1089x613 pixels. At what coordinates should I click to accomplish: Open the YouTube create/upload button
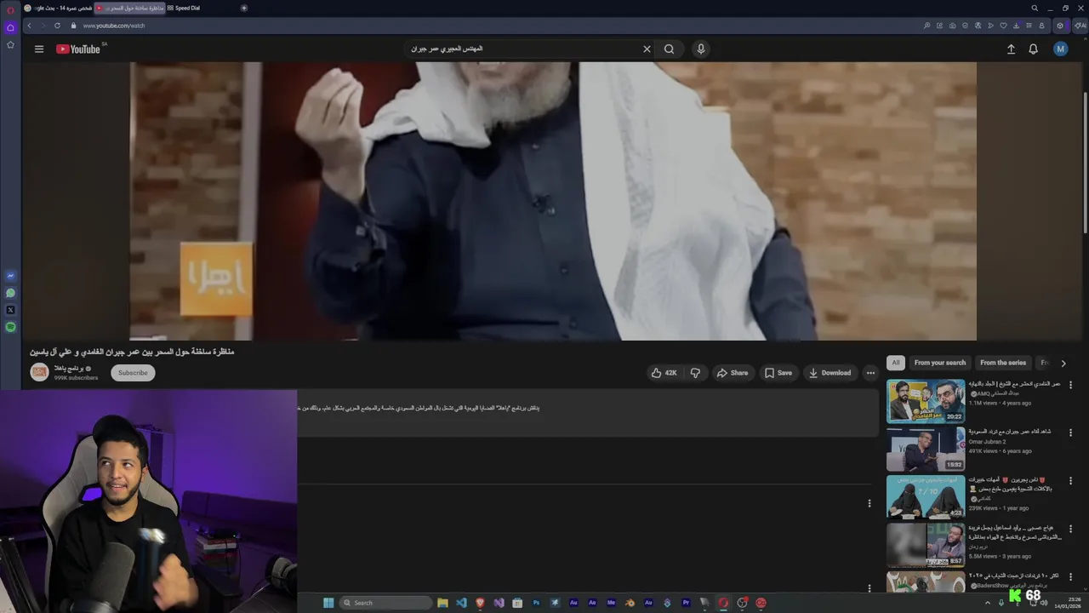(x=1011, y=49)
